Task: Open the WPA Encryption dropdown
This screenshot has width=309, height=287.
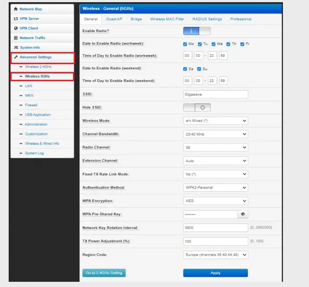Action: click(x=215, y=201)
